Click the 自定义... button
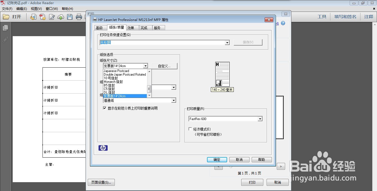The height and width of the screenshot is (191, 377). (x=164, y=66)
